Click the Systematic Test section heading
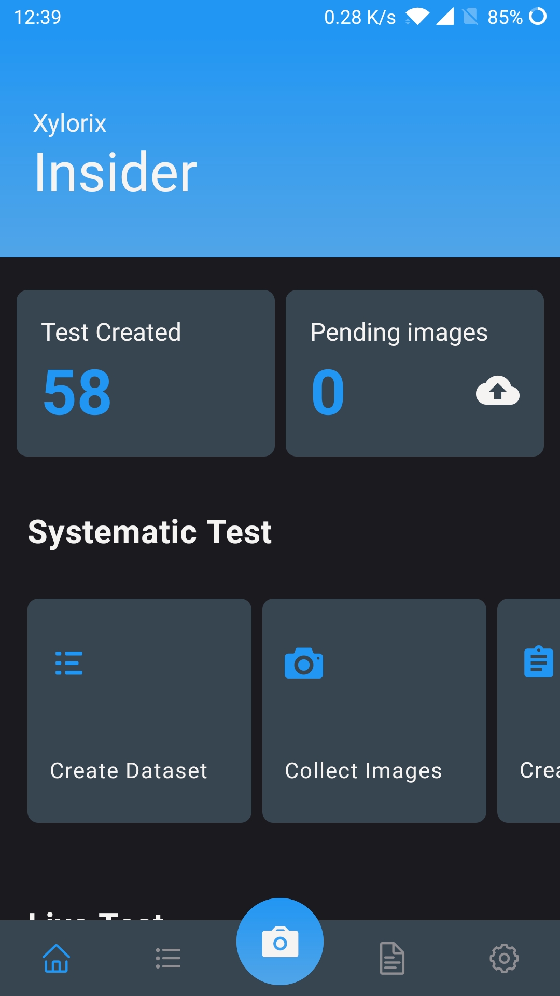 [x=150, y=532]
